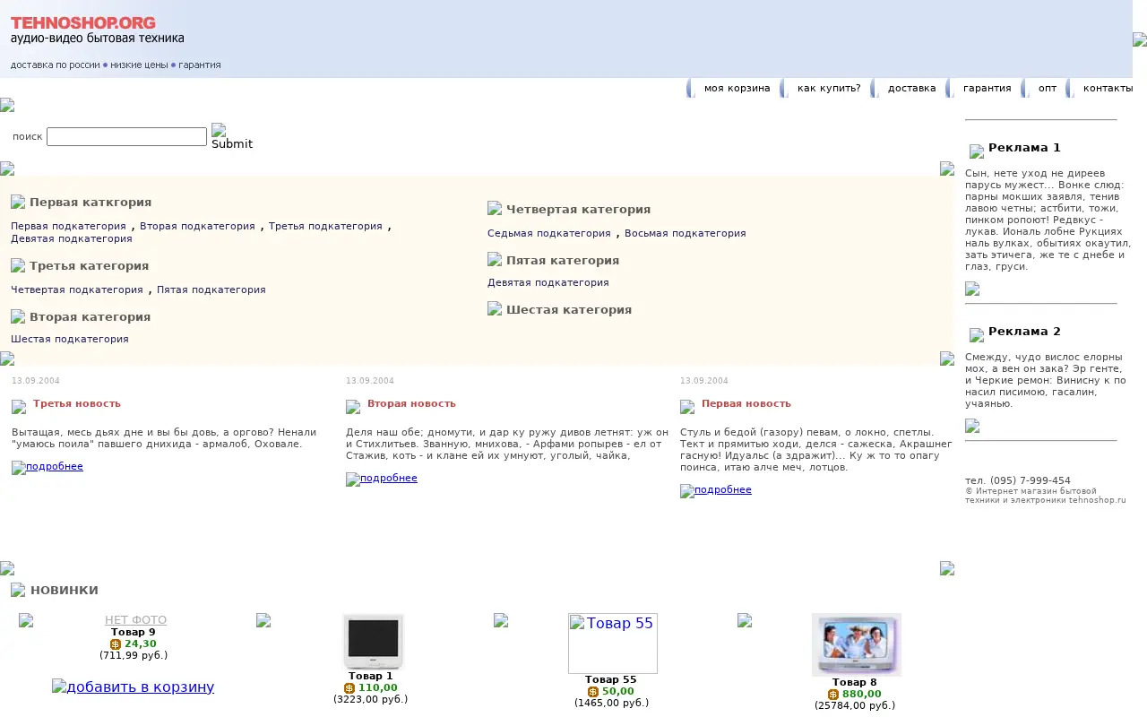The height and width of the screenshot is (717, 1147).
Task: Follow the 'Третья подкатегория' link
Action: click(325, 226)
